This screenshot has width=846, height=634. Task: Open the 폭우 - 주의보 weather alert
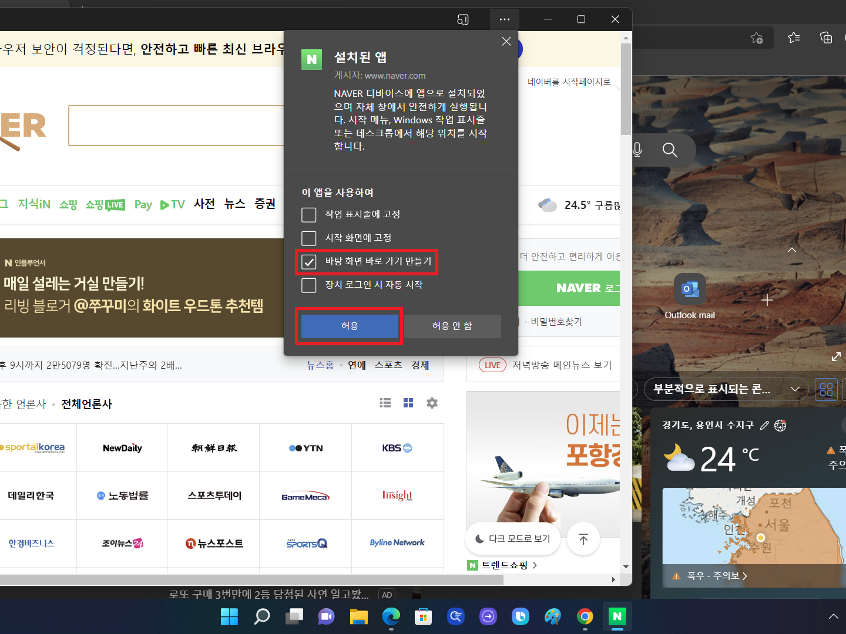[710, 576]
